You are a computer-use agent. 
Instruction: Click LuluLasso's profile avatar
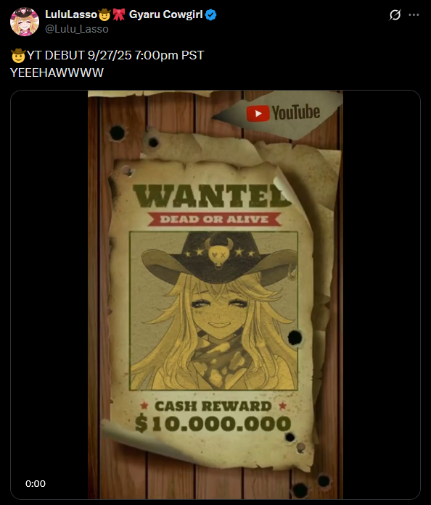pos(25,22)
